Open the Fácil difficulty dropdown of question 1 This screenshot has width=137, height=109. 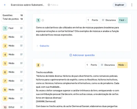coord(123,20)
